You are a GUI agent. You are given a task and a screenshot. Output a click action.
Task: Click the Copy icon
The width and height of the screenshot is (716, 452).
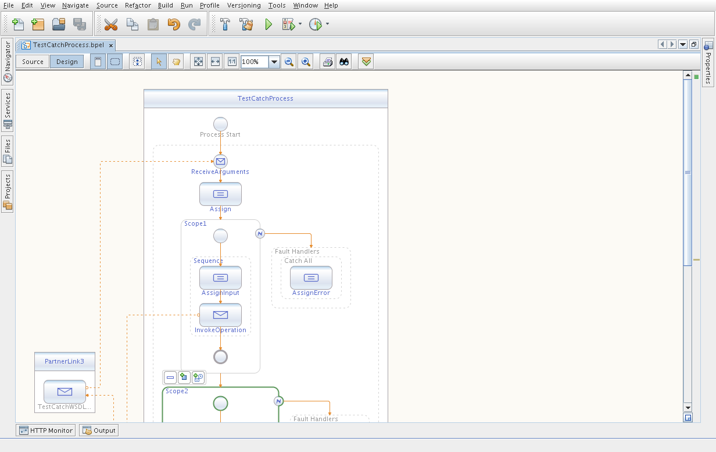[x=133, y=24]
